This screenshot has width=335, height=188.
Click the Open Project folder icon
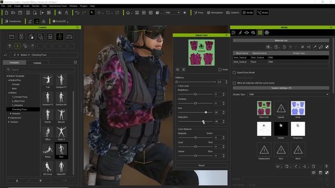(x=13, y=13)
